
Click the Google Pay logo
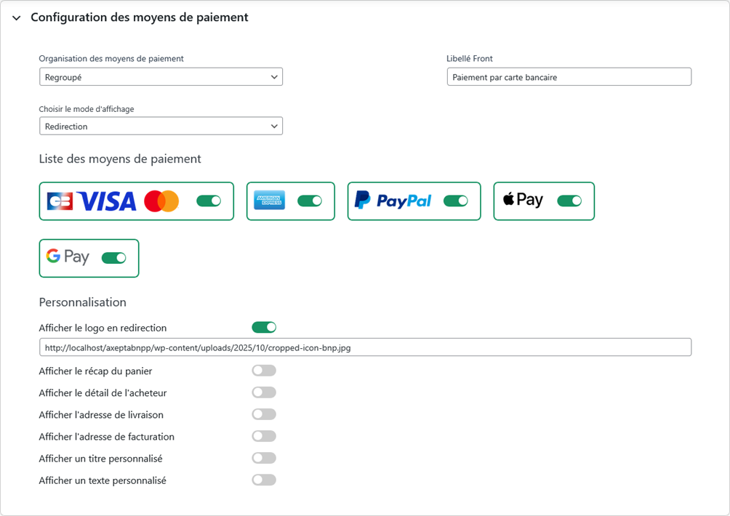[68, 257]
